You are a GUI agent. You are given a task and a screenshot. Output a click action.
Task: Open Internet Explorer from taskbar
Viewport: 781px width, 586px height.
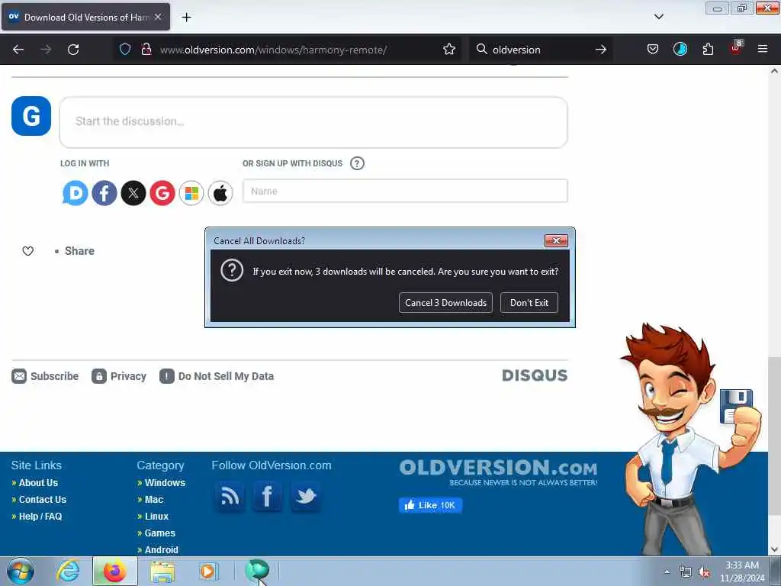click(x=68, y=571)
